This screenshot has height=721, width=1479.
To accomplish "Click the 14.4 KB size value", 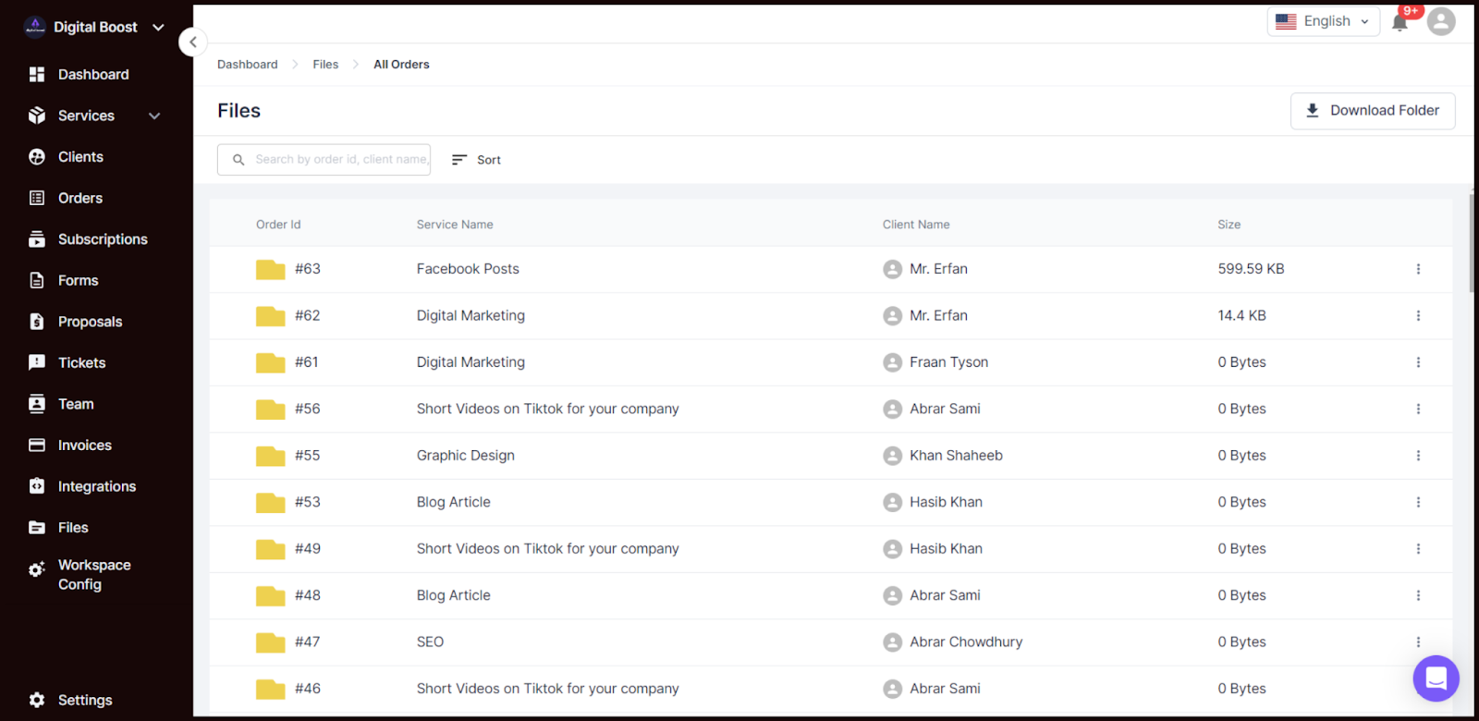I will click(x=1241, y=316).
